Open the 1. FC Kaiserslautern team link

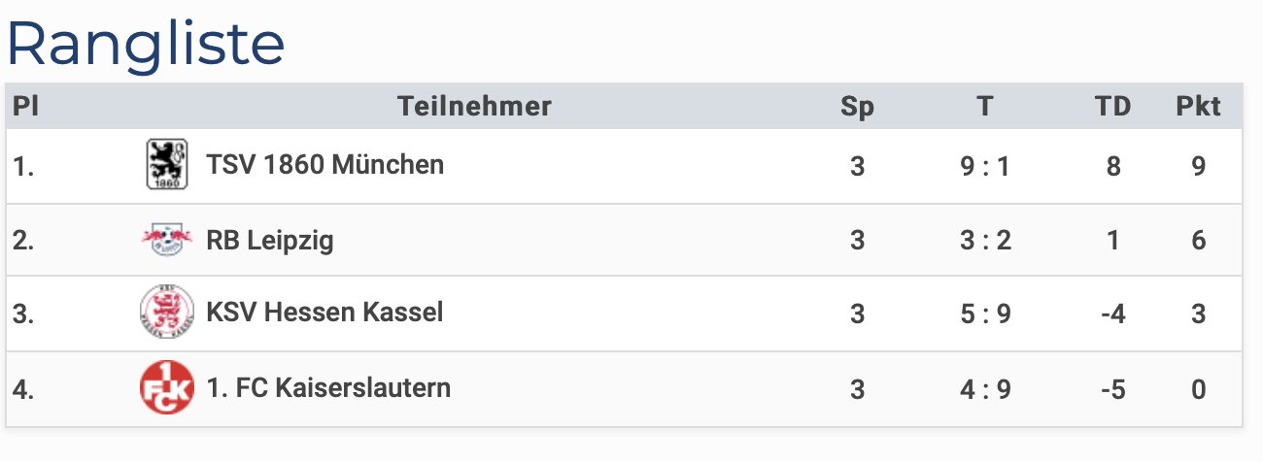[x=328, y=388]
